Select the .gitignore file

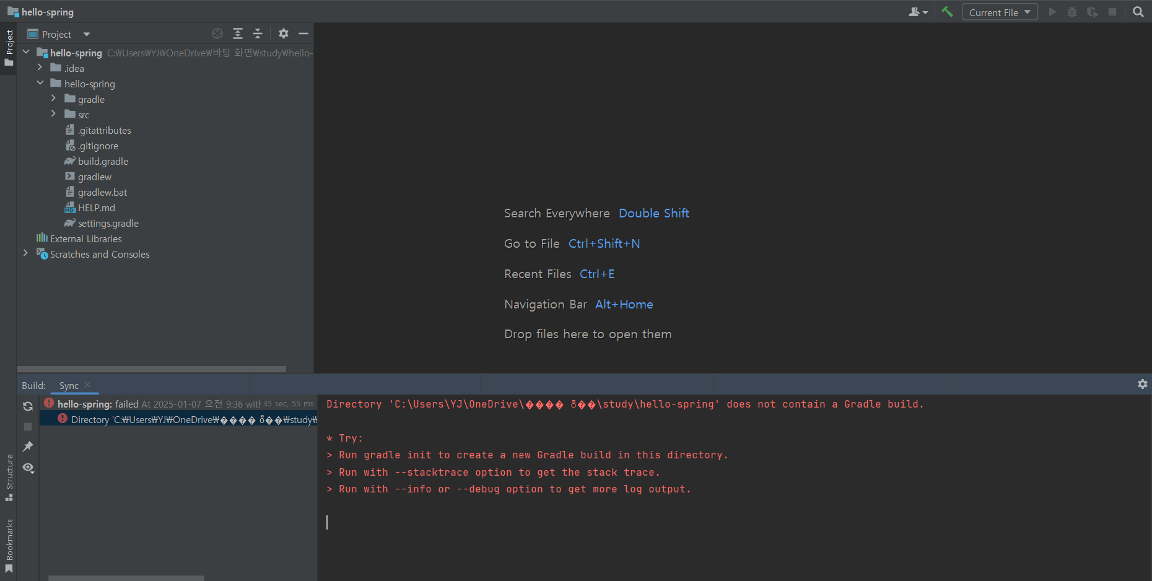point(98,146)
